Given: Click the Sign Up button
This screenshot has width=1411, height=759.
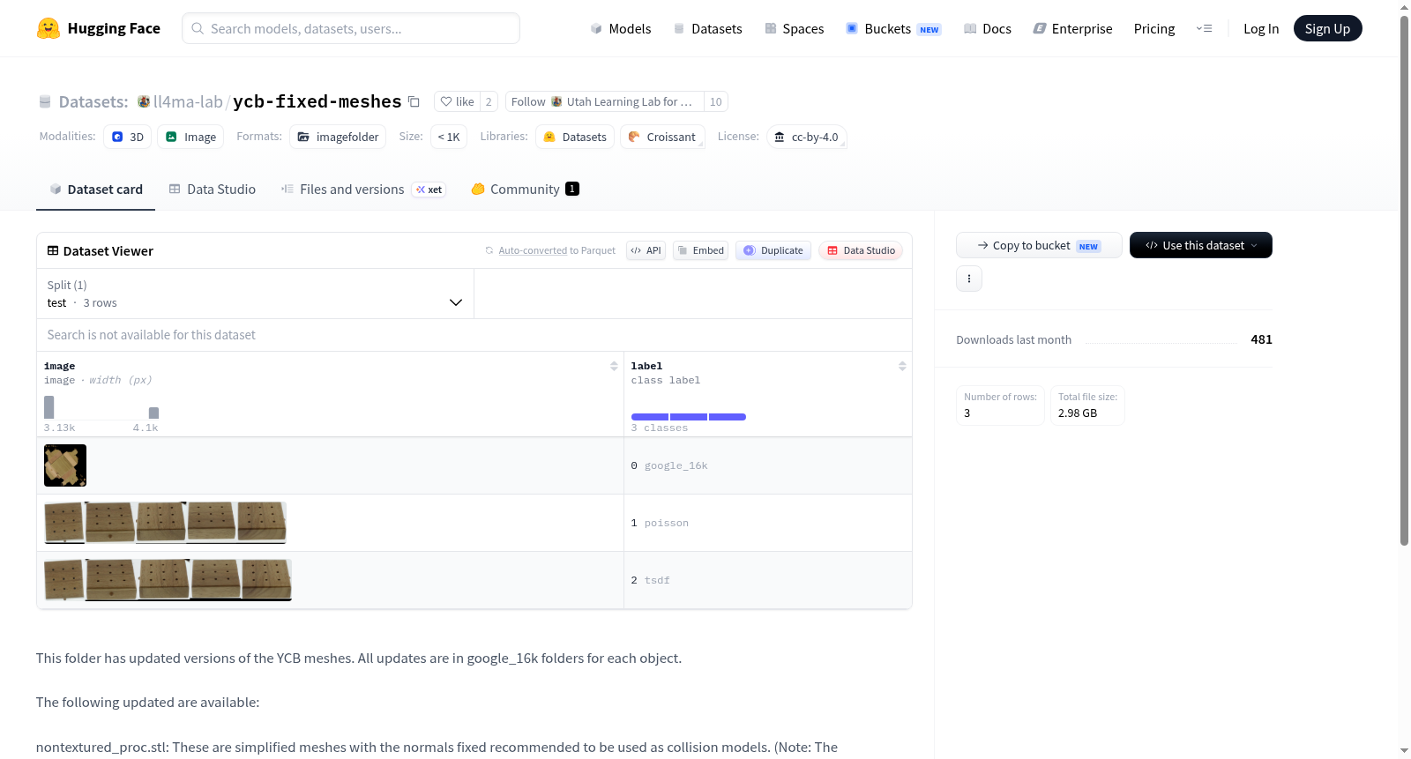Looking at the screenshot, I should (x=1327, y=28).
